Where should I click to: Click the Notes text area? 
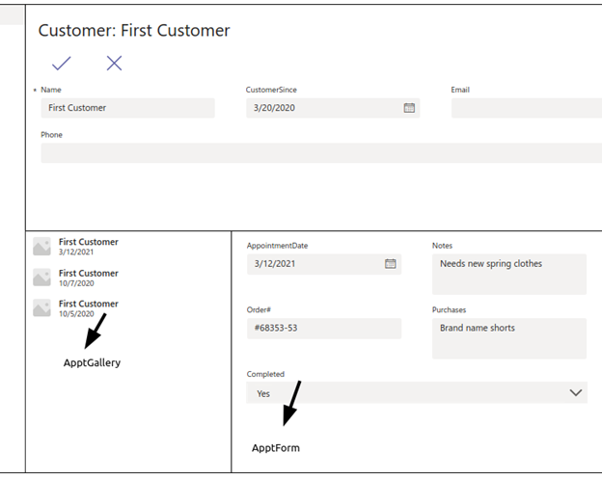coord(509,274)
